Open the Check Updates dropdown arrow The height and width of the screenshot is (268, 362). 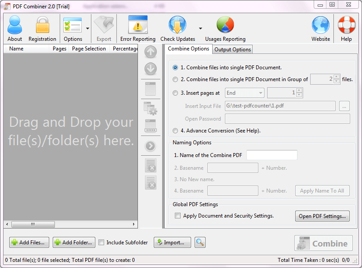(x=200, y=28)
